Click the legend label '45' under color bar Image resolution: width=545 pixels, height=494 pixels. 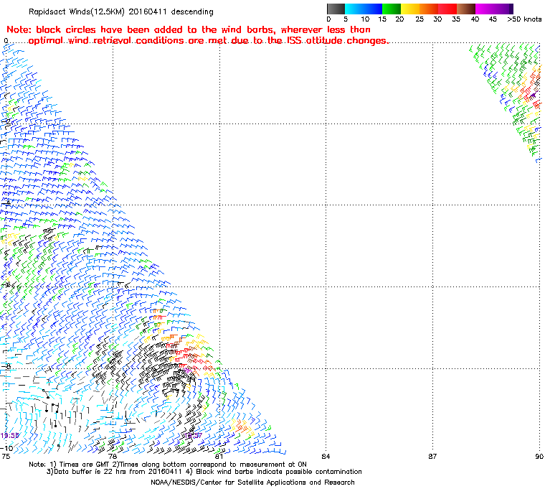493,19
